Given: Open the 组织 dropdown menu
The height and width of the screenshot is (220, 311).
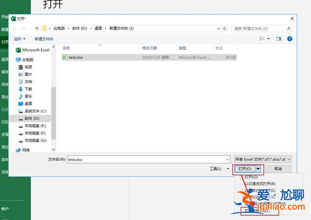Looking at the screenshot, I should pos(20,39).
